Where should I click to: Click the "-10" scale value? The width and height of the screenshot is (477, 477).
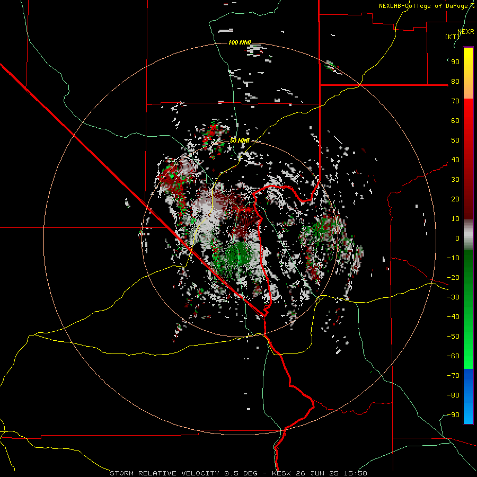453,258
